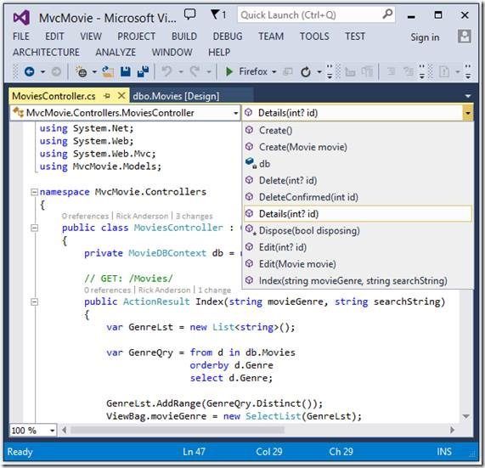Open the EDIT menu

coord(54,37)
